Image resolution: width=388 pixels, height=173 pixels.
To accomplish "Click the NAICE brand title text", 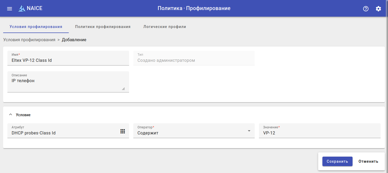I will (x=35, y=8).
